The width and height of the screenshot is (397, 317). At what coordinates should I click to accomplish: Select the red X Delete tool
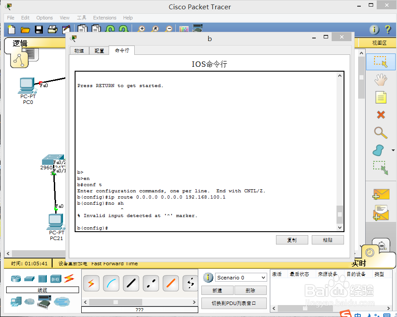pyautogui.click(x=381, y=115)
